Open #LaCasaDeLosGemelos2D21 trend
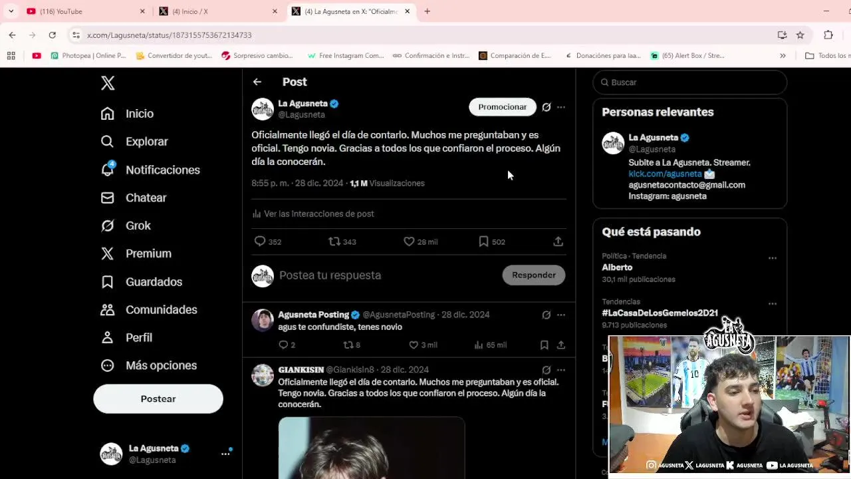851x479 pixels. 660,313
